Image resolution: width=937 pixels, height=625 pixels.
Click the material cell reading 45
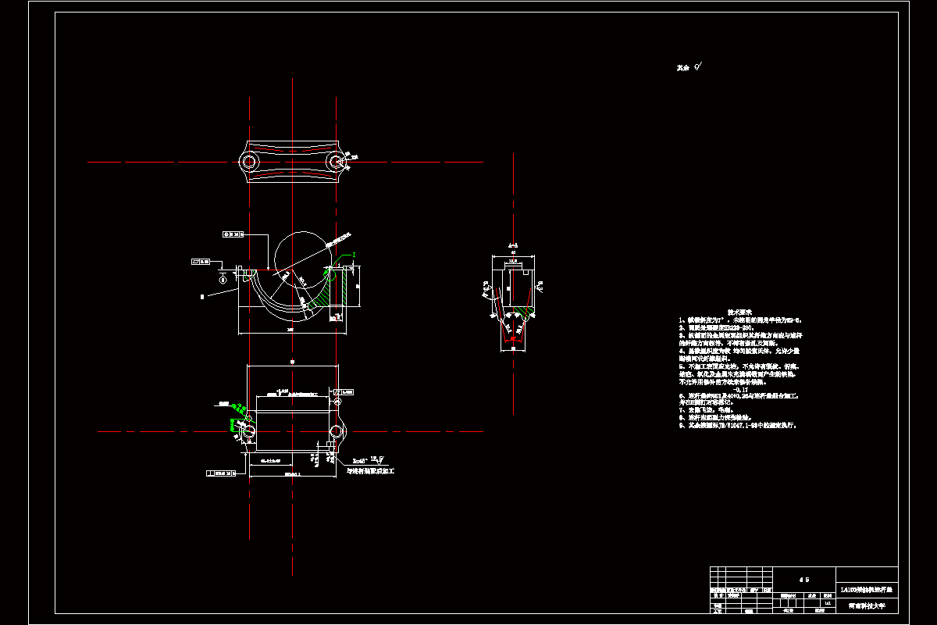(805, 580)
